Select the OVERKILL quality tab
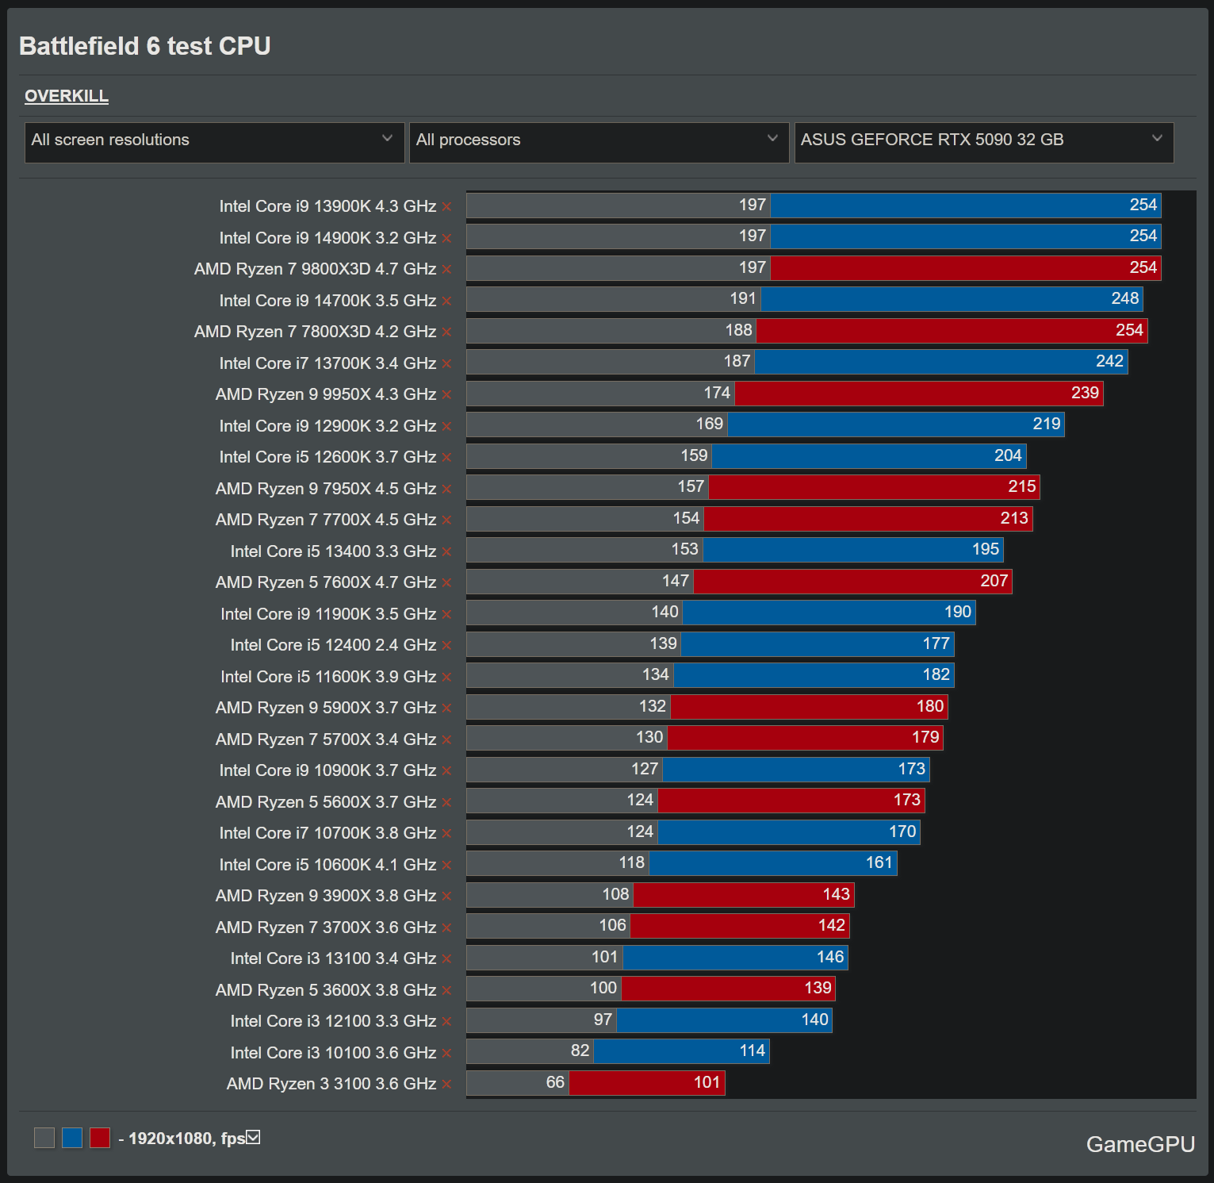 (67, 96)
